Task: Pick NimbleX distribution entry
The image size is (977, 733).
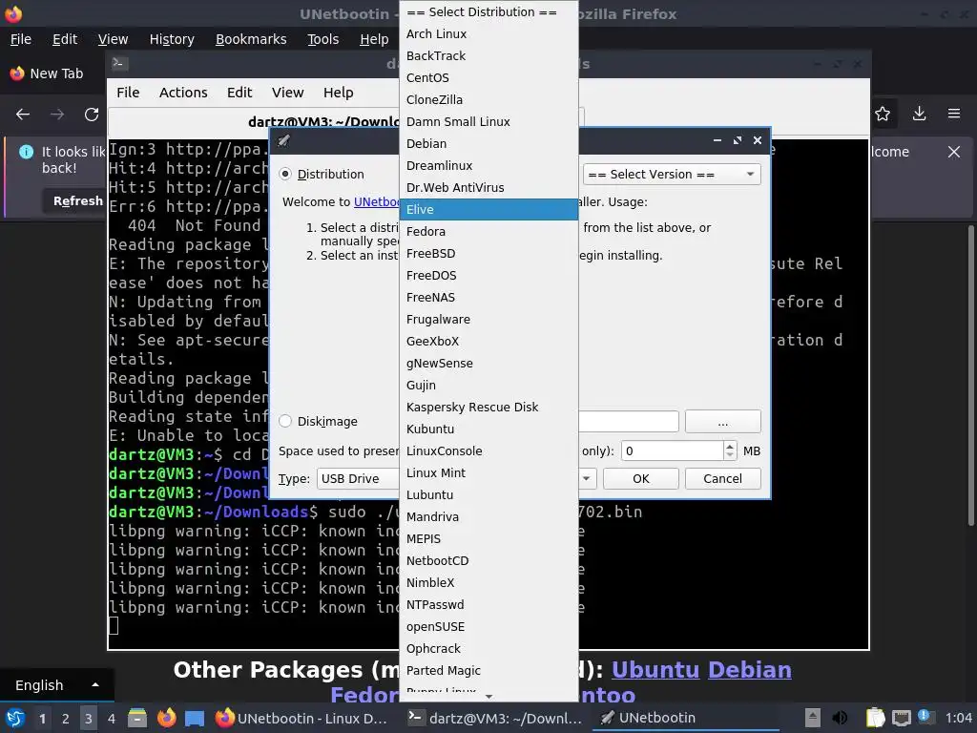Action: (x=488, y=583)
